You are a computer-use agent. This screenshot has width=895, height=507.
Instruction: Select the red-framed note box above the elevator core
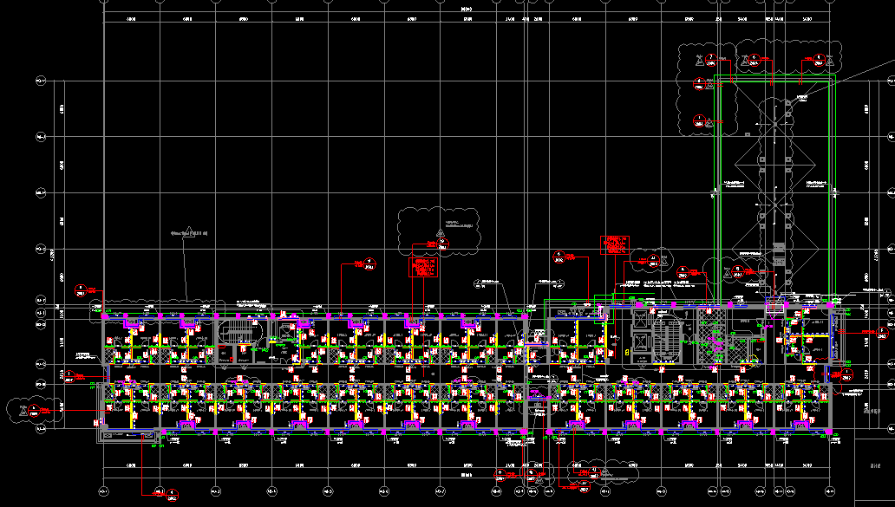(x=614, y=244)
